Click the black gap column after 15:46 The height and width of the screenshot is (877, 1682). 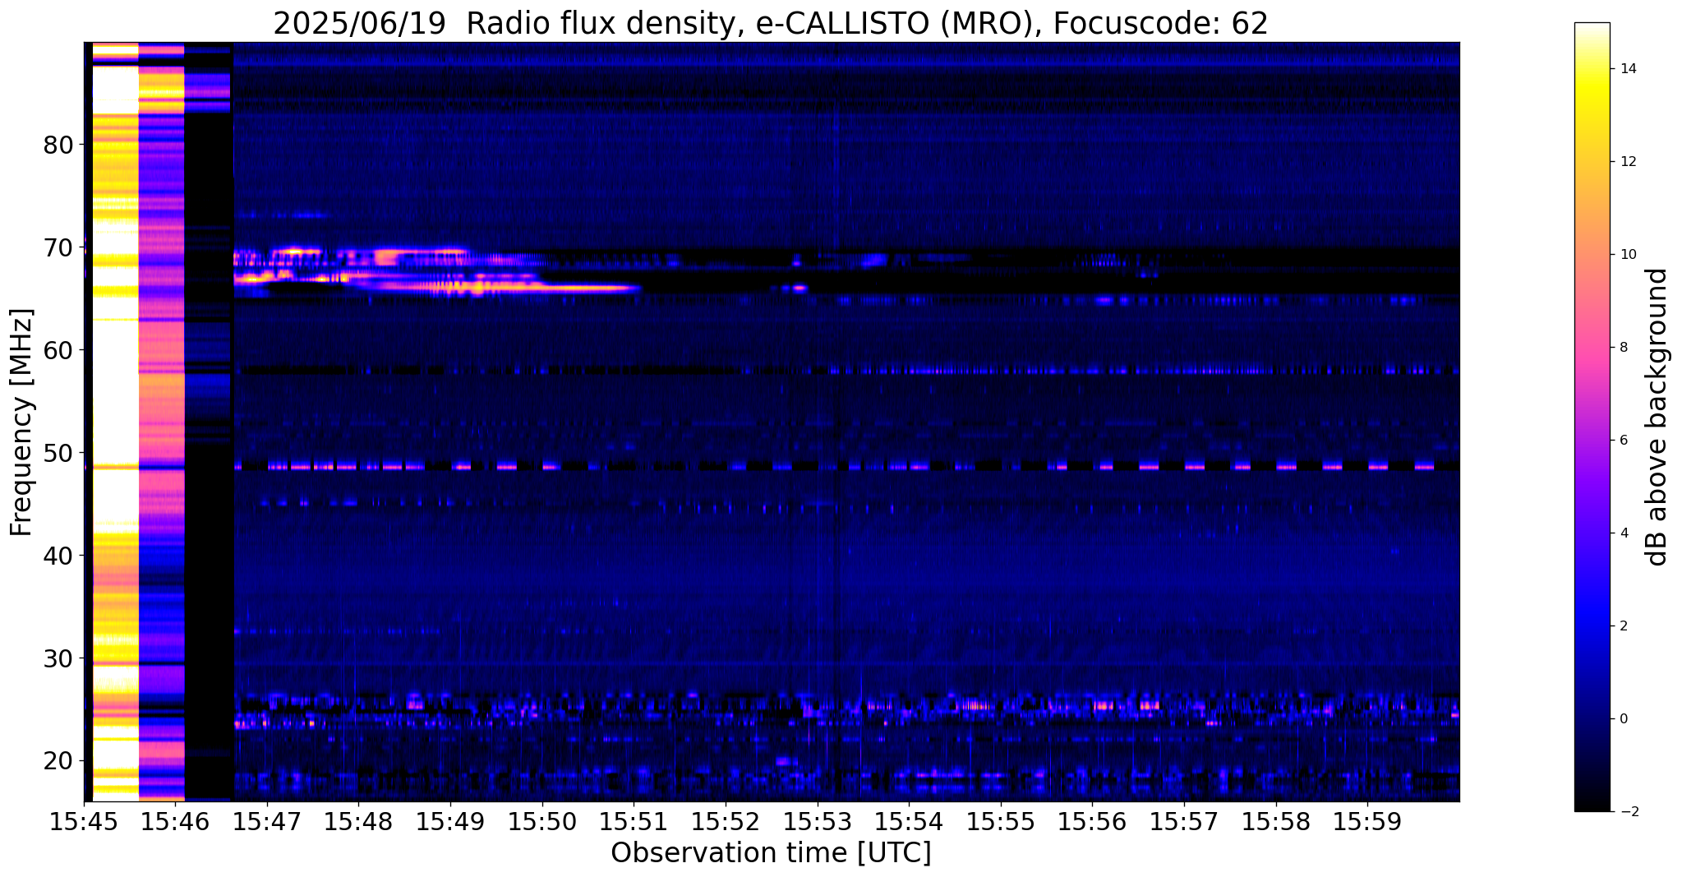pos(209,422)
